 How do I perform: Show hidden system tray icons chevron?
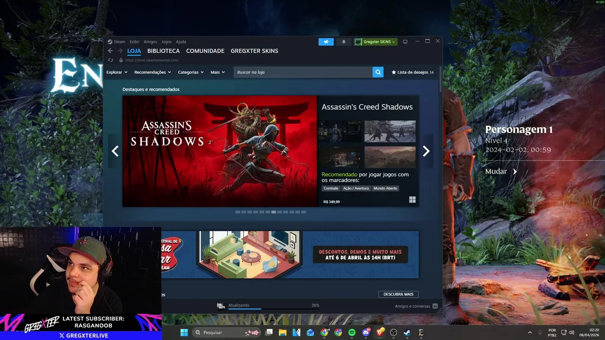point(529,332)
